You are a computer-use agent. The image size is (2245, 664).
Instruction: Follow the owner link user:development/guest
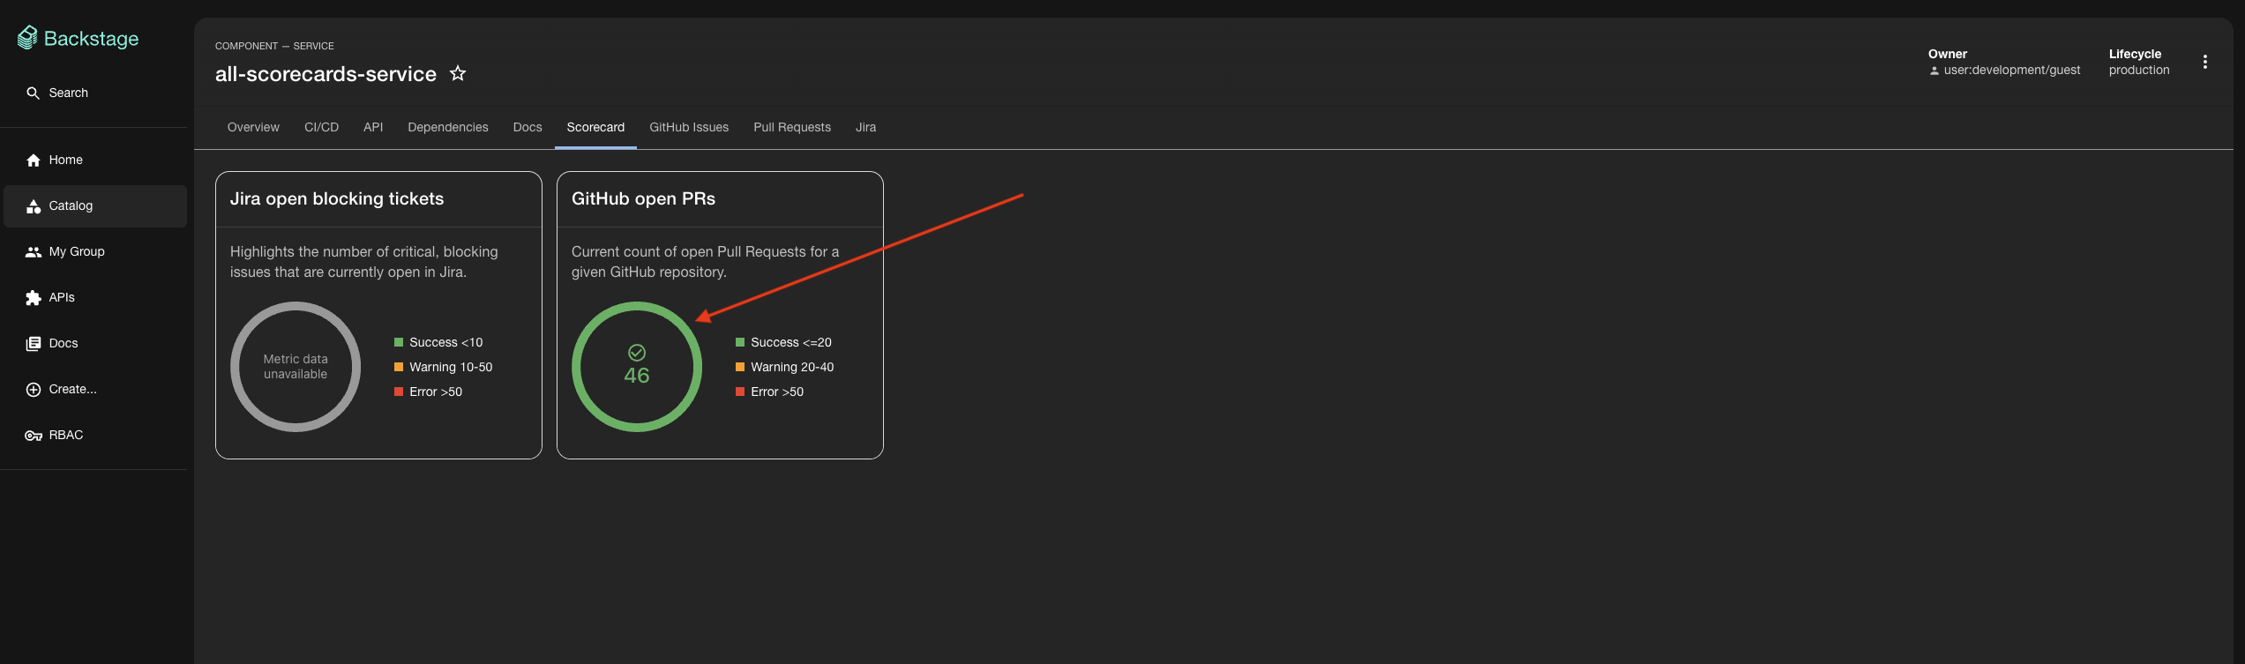coord(2012,70)
